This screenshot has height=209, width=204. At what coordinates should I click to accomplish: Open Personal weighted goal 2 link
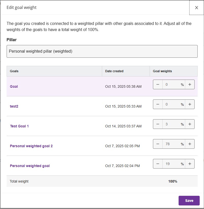31,146
